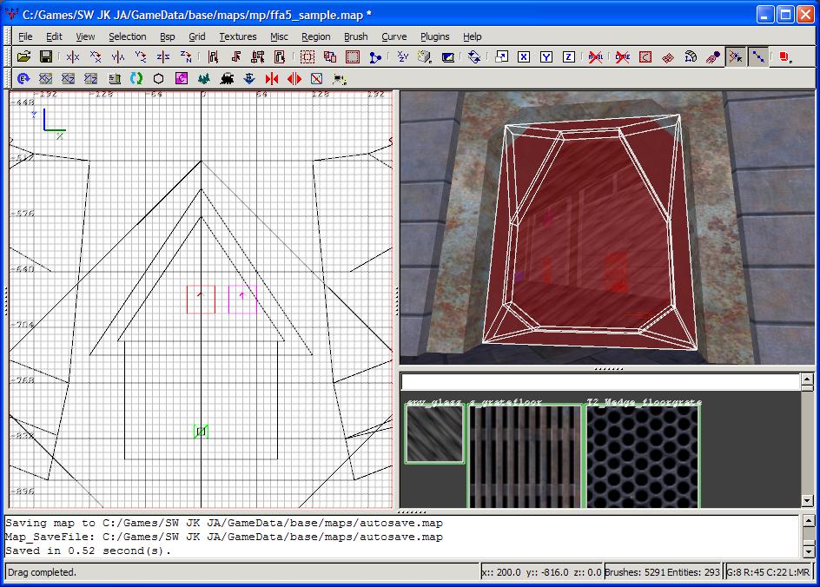Click the hollow brush icon

click(x=353, y=56)
